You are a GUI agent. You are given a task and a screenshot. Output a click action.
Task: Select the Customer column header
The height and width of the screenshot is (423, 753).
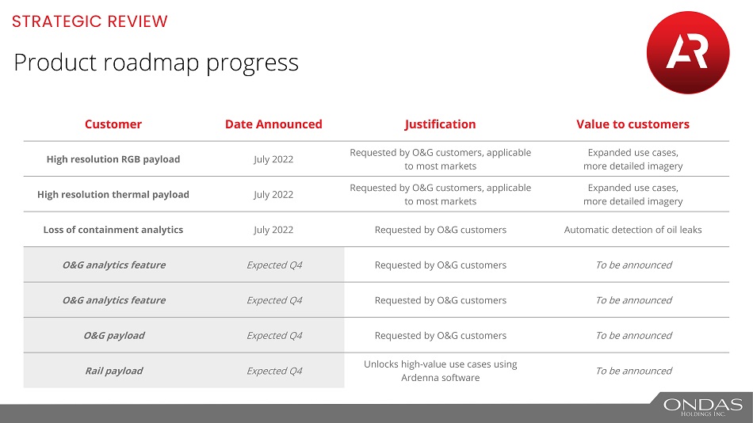click(113, 124)
